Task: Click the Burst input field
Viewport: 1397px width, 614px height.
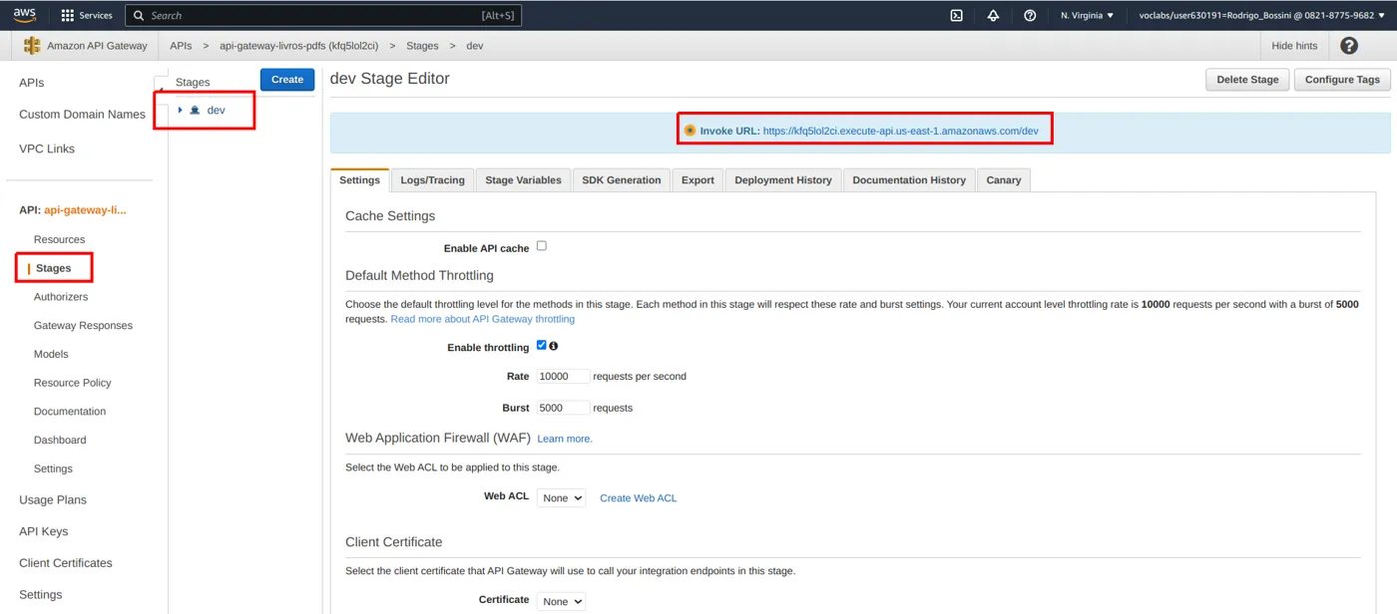Action: (563, 408)
